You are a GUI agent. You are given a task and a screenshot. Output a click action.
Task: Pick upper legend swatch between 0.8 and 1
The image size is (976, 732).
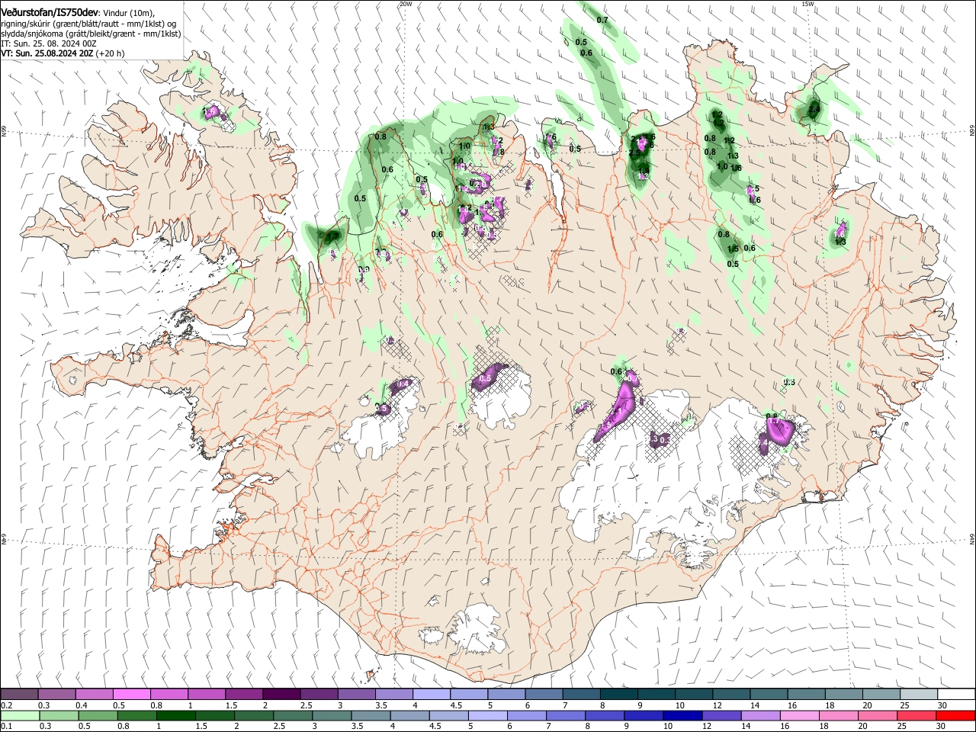169,694
